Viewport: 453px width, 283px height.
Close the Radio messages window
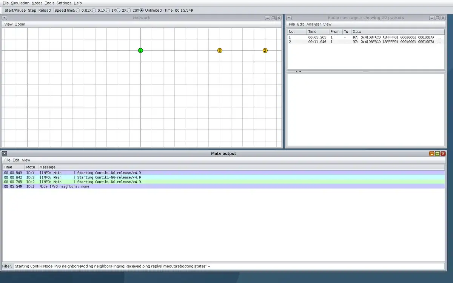pyautogui.click(x=443, y=18)
